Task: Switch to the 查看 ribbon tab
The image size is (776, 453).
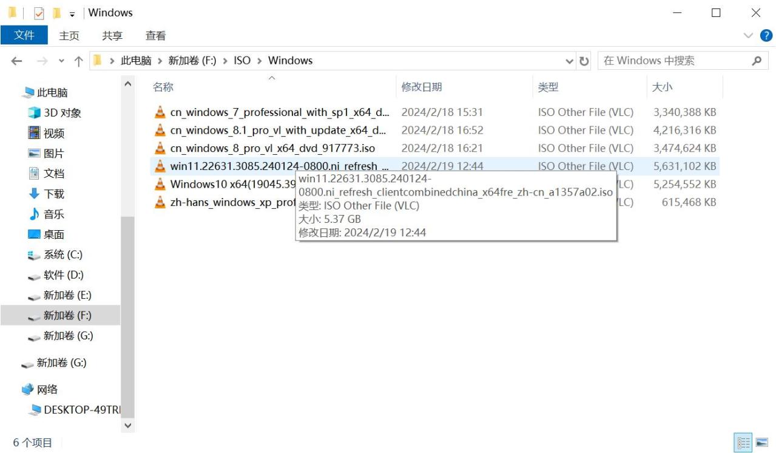Action: pos(155,36)
